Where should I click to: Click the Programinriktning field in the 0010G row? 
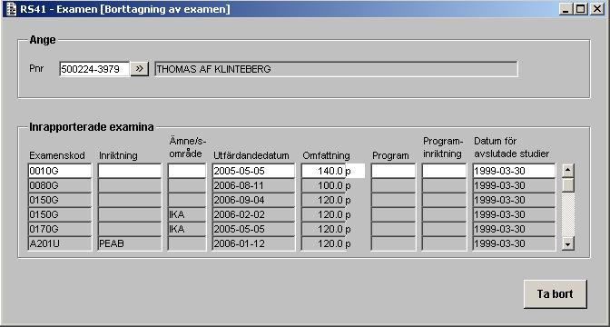444,171
